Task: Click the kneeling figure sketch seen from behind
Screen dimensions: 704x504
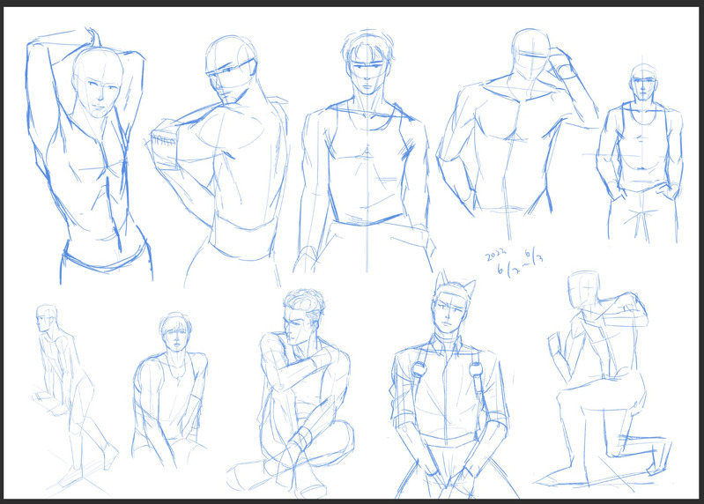Action: pos(603,379)
